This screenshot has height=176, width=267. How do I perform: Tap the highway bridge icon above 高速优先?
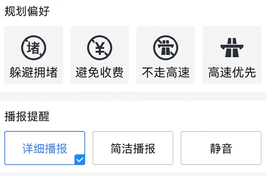pyautogui.click(x=232, y=47)
